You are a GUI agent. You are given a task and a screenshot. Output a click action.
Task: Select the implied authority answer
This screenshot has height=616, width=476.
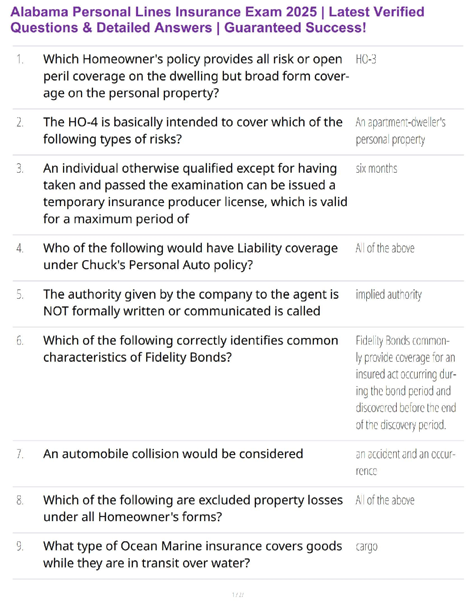pyautogui.click(x=388, y=295)
